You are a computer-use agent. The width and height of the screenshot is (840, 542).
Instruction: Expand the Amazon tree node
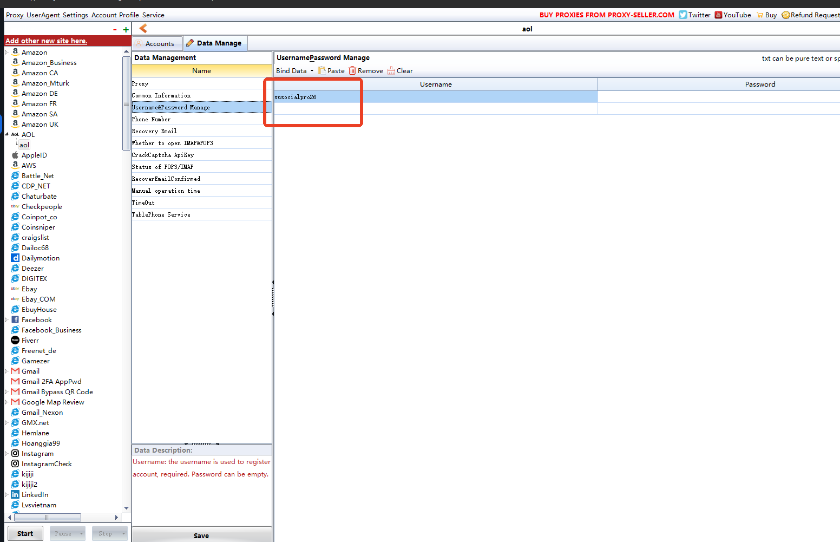(x=7, y=53)
